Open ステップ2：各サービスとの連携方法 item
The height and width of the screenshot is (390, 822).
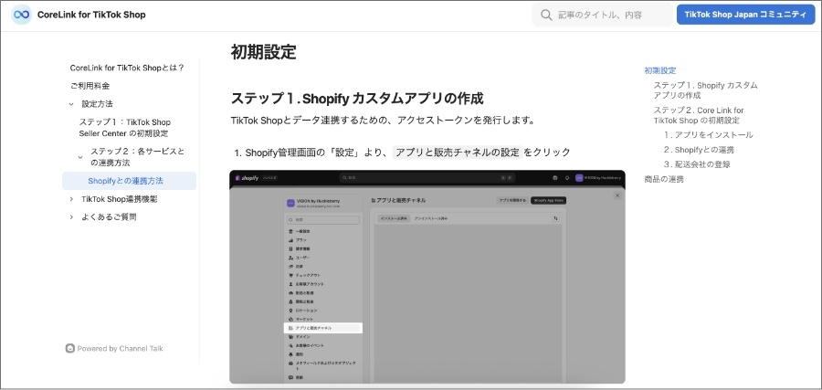(x=137, y=157)
